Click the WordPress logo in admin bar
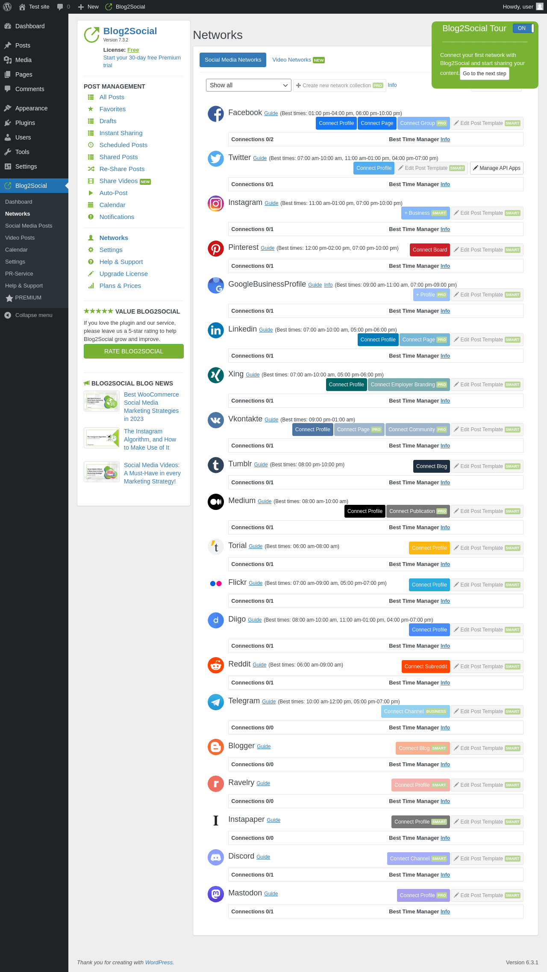 pyautogui.click(x=7, y=7)
